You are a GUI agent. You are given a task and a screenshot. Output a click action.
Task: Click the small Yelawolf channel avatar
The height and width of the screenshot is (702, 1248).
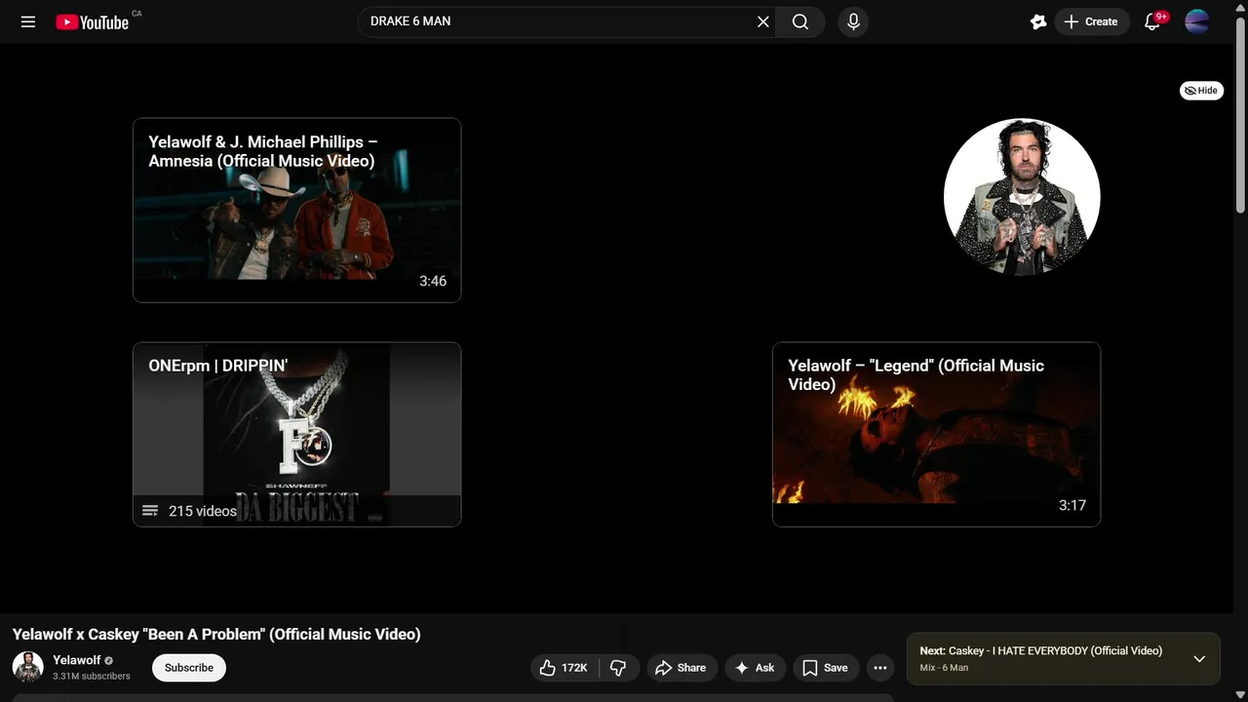click(28, 667)
